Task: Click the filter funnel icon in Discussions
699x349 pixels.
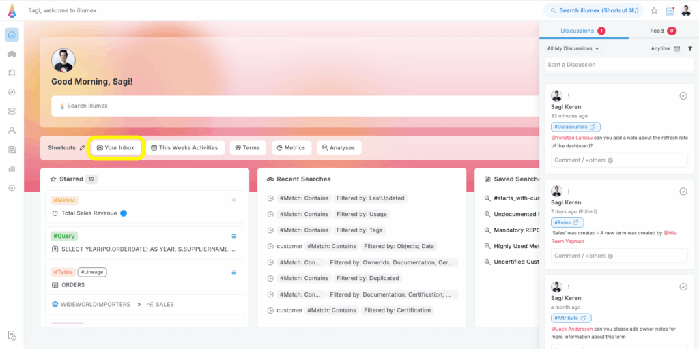Action: point(689,49)
